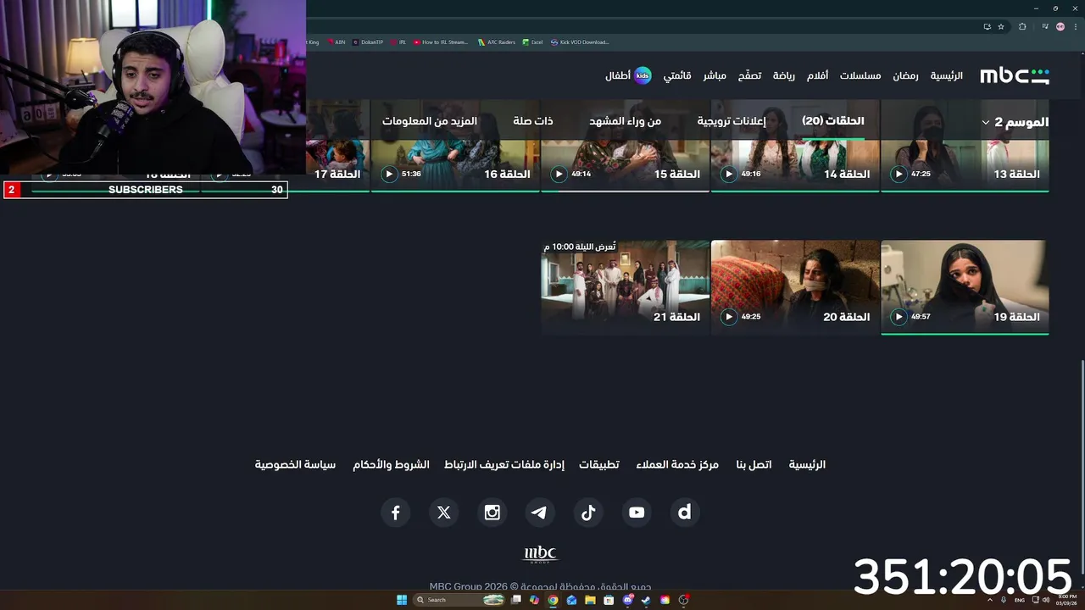The width and height of the screenshot is (1085, 610).
Task: Play episode 15 (الحلقة 15)
Action: point(559,174)
